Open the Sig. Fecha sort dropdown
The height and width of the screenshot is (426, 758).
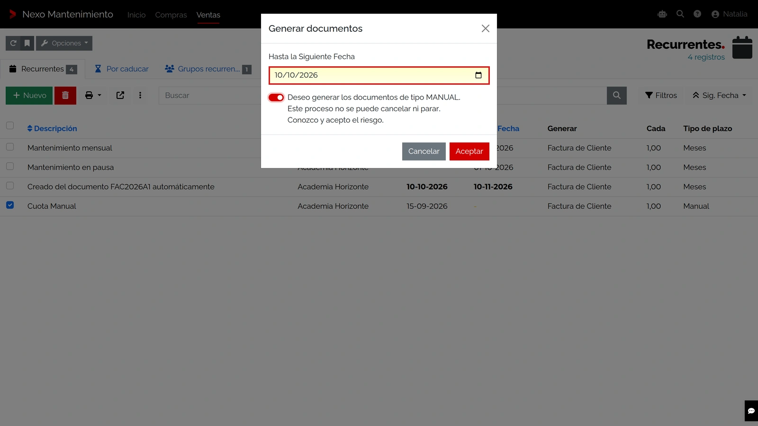(719, 96)
